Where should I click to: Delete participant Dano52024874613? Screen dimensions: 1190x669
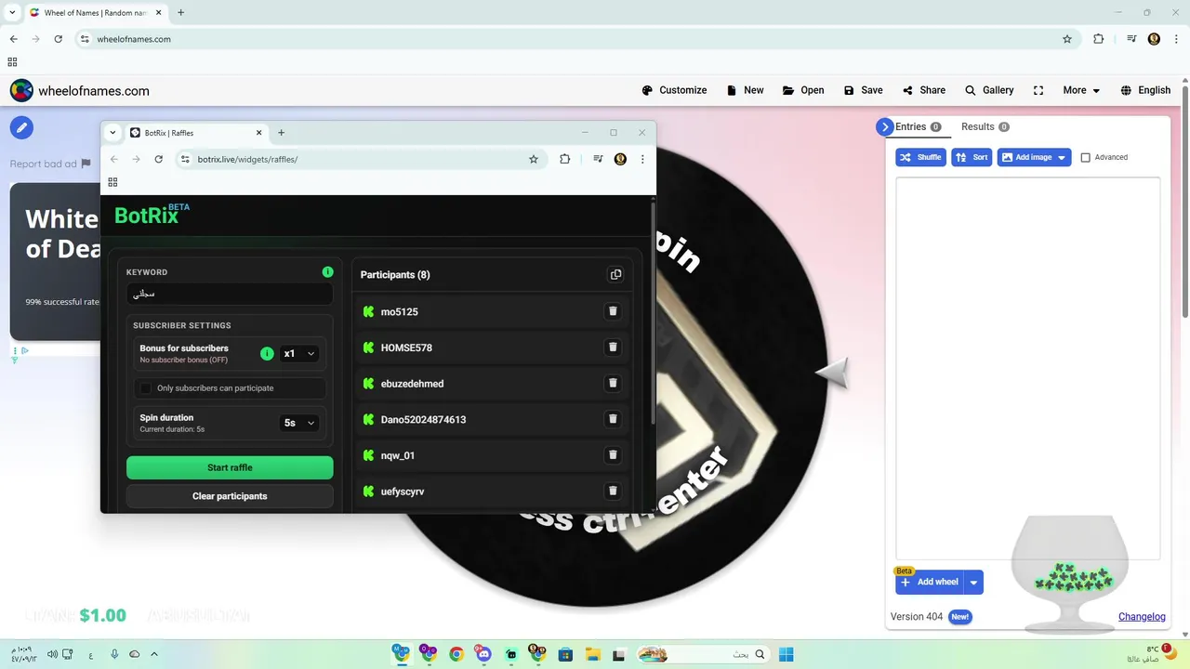613,419
